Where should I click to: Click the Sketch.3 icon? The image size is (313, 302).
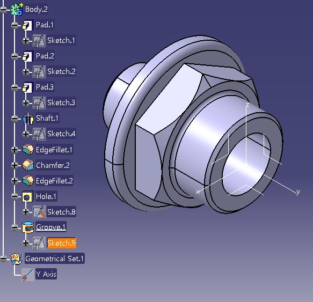click(39, 103)
